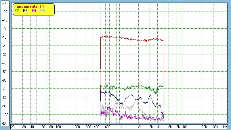Click the magenta F4 legend entry
Image resolution: width=231 pixels, height=130 pixels.
(34, 11)
